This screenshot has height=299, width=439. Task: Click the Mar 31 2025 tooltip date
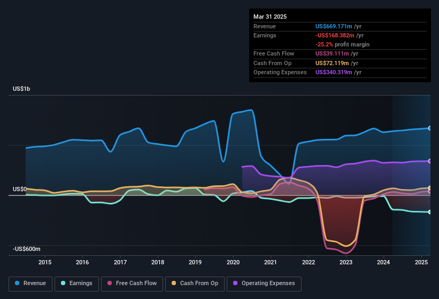(x=270, y=17)
